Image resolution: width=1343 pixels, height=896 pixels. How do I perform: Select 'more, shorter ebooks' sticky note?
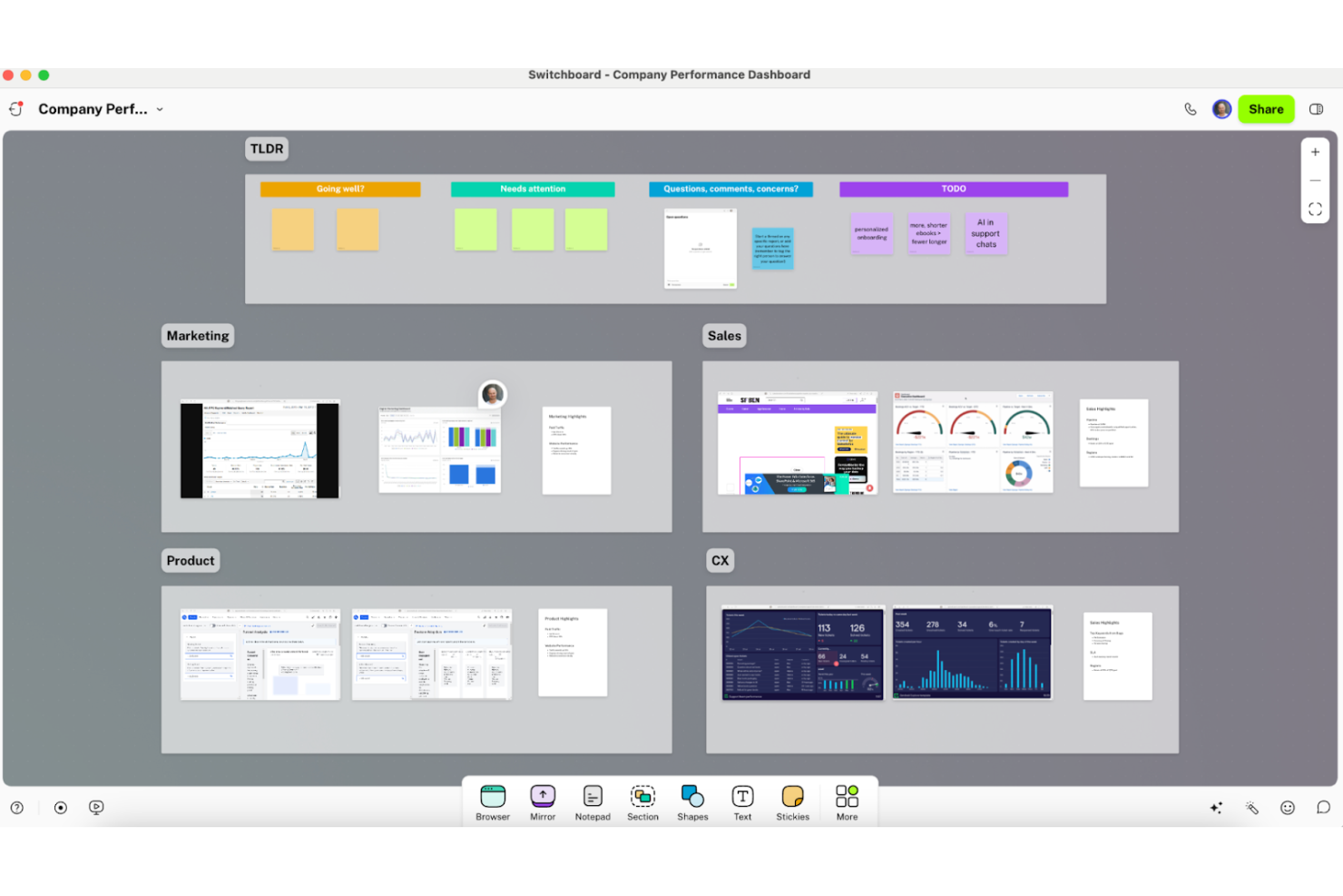tap(929, 233)
